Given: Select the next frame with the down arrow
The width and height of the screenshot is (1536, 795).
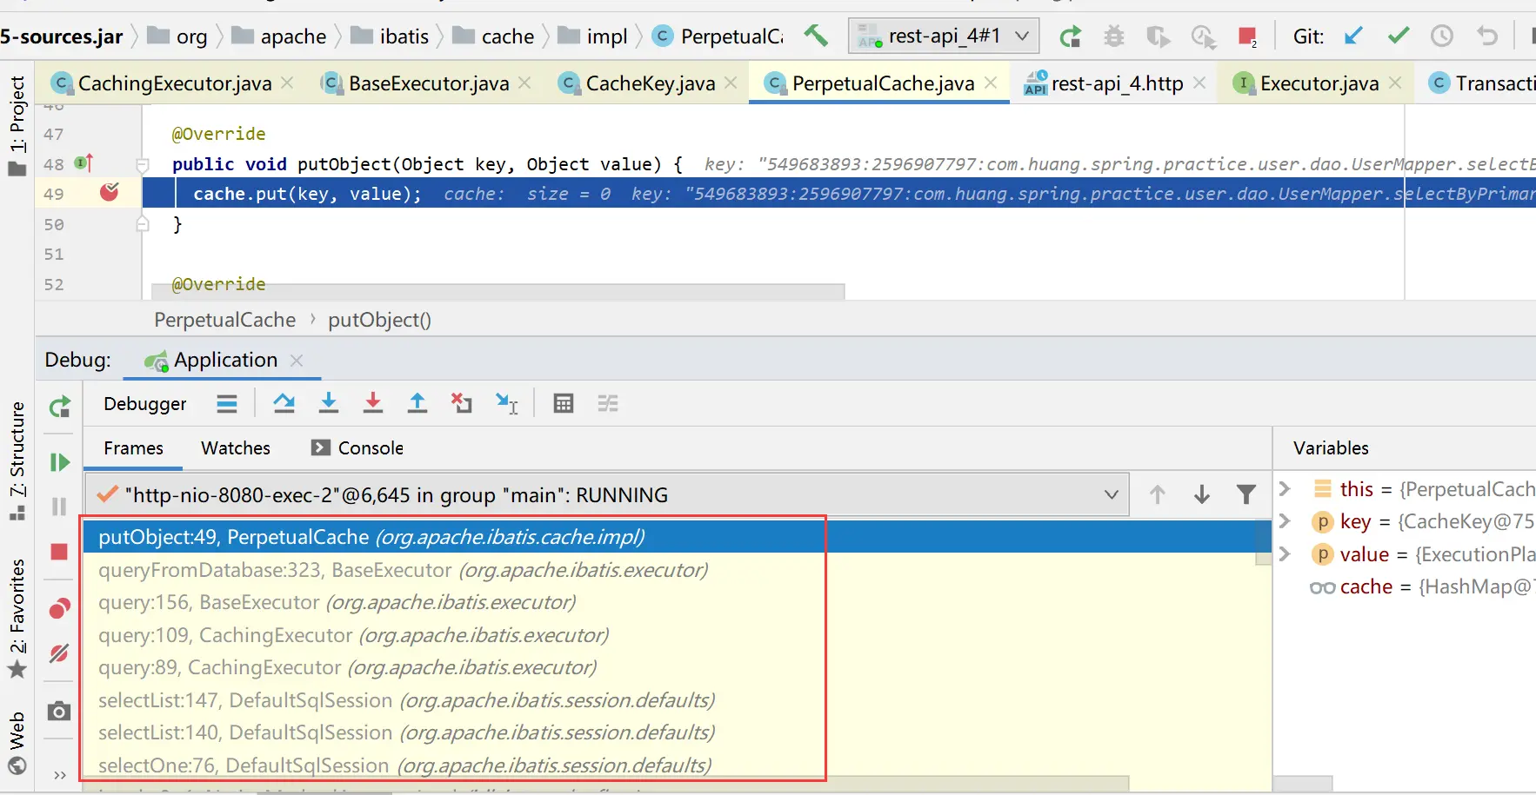Looking at the screenshot, I should (x=1202, y=494).
